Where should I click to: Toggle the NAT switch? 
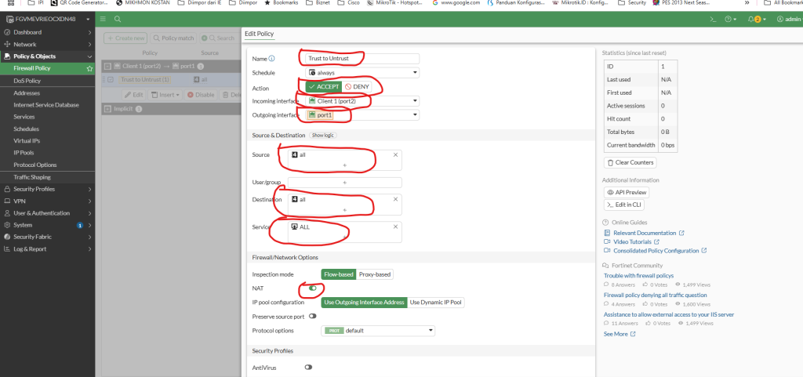pos(313,288)
